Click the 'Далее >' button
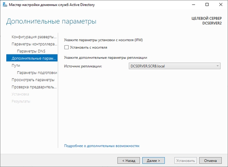The width and height of the screenshot is (228, 167). click(153, 160)
